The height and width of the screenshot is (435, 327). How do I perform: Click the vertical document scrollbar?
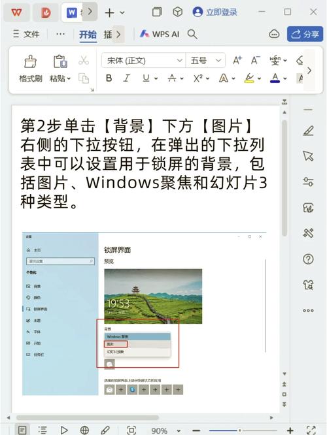pos(284,178)
